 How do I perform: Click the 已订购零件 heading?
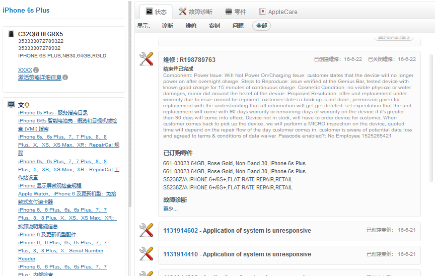coord(178,153)
